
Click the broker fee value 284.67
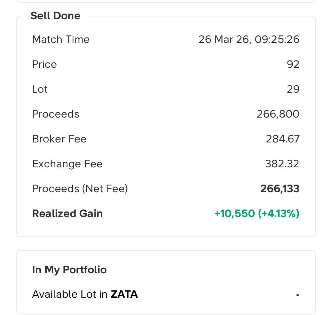(282, 139)
